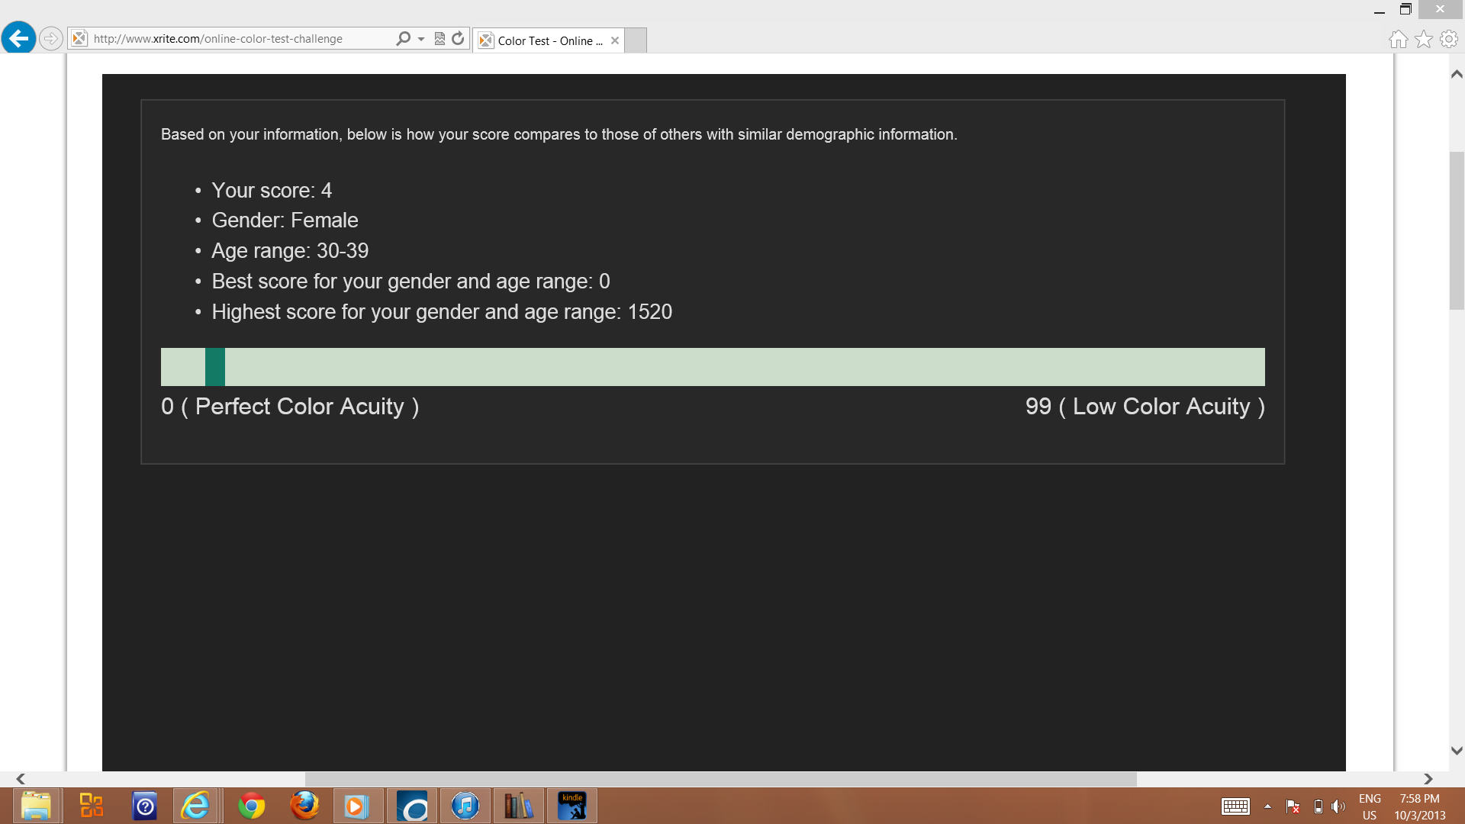Screen dimensions: 1465x824
Task: Click the forward navigation arrow
Action: click(50, 38)
